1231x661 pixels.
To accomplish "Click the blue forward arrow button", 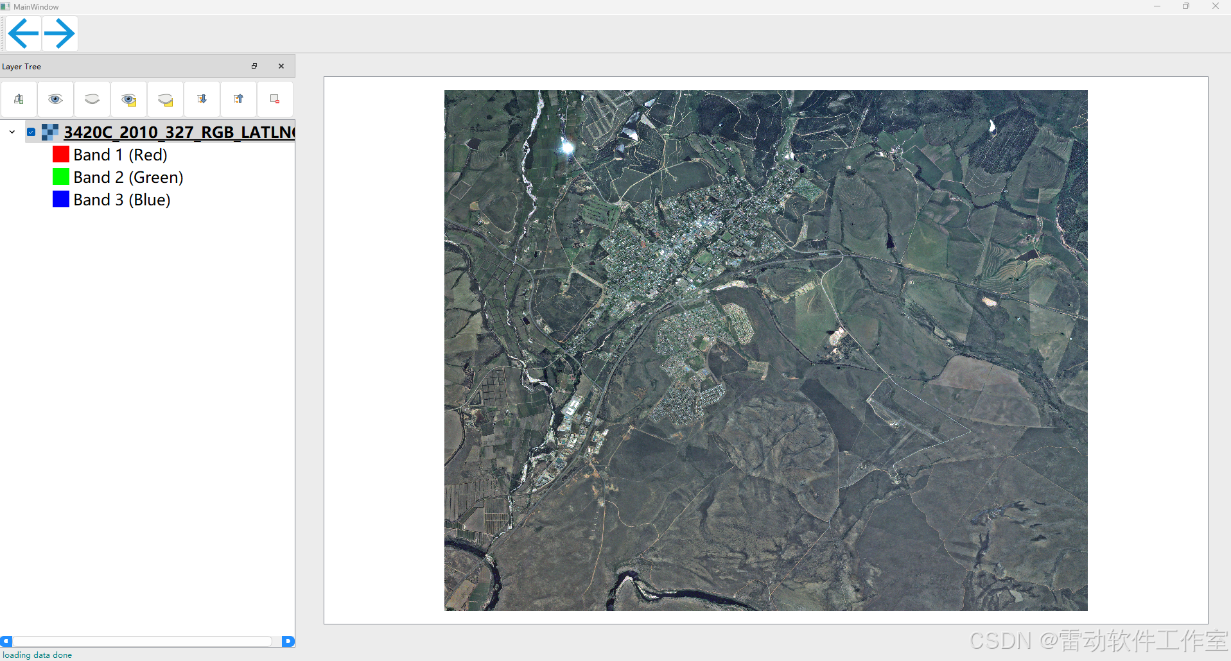I will click(60, 33).
